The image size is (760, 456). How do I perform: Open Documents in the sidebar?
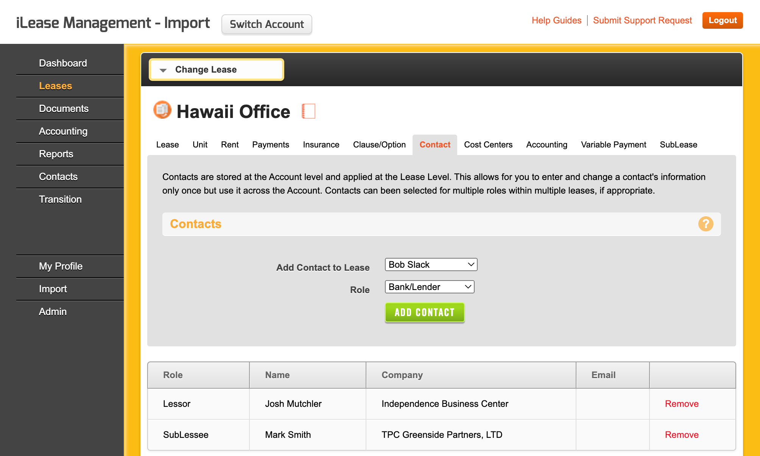tap(70, 109)
